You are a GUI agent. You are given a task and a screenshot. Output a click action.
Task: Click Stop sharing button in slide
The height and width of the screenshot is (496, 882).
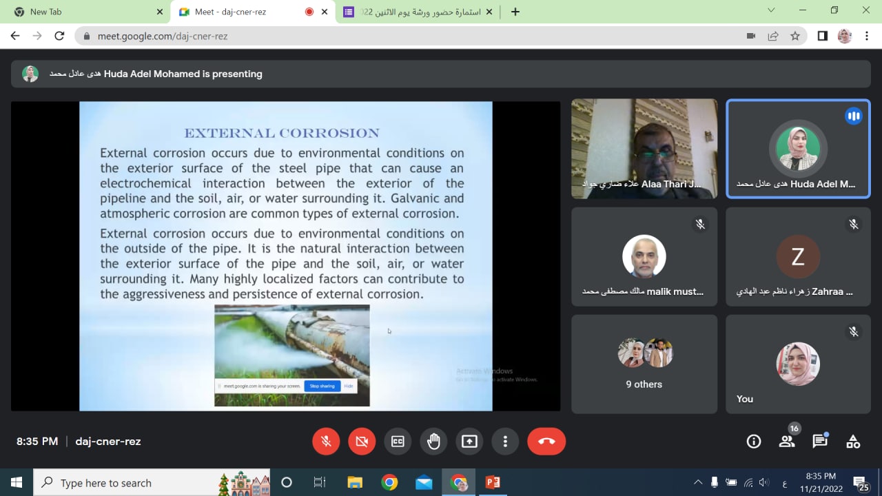pyautogui.click(x=322, y=386)
